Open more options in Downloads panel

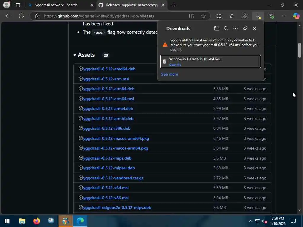tap(235, 29)
